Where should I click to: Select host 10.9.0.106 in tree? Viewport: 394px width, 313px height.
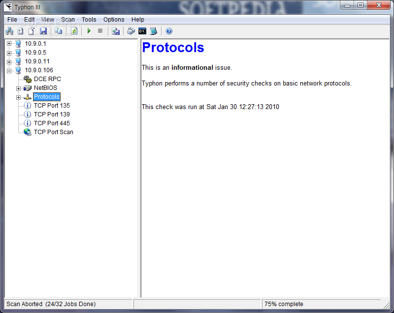[39, 70]
